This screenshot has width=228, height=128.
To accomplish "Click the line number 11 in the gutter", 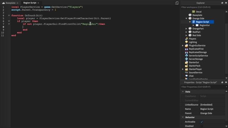I will tap(2, 36).
